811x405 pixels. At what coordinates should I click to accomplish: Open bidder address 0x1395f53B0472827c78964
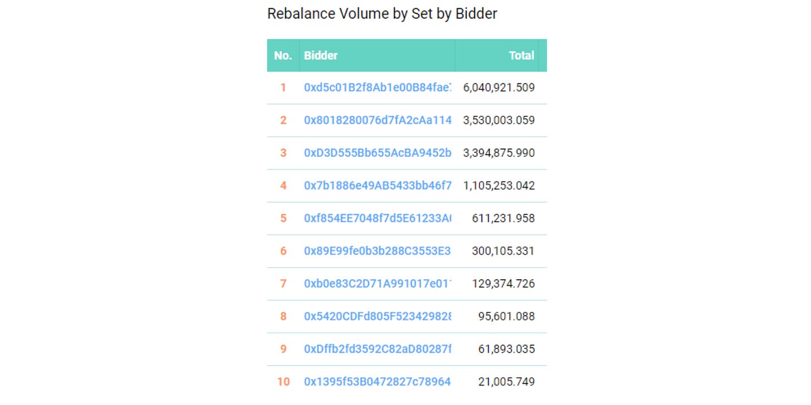pos(378,382)
